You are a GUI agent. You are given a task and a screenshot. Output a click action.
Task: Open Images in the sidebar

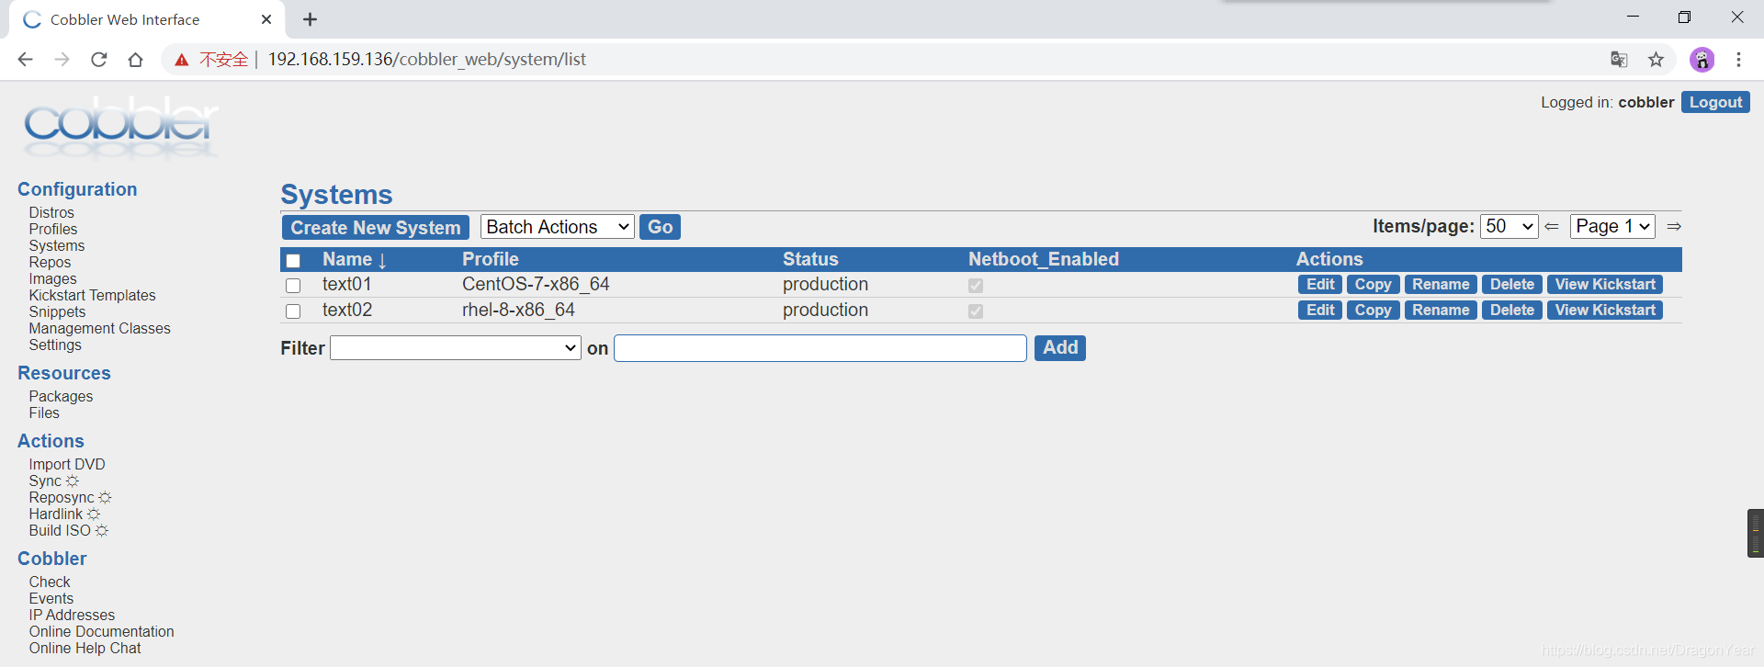[53, 278]
